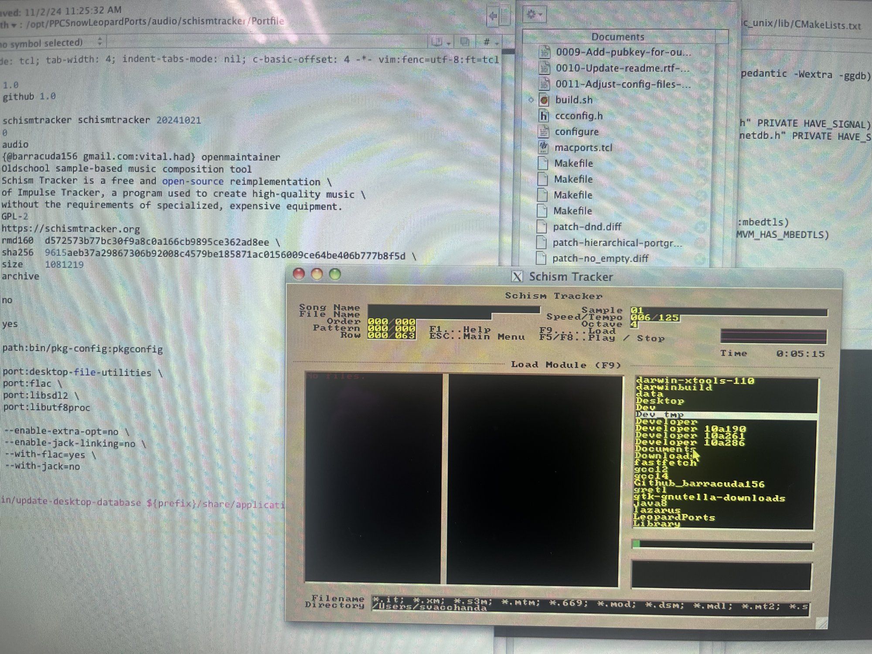Click the build.sh script icon
The height and width of the screenshot is (654, 872).
pos(544,100)
